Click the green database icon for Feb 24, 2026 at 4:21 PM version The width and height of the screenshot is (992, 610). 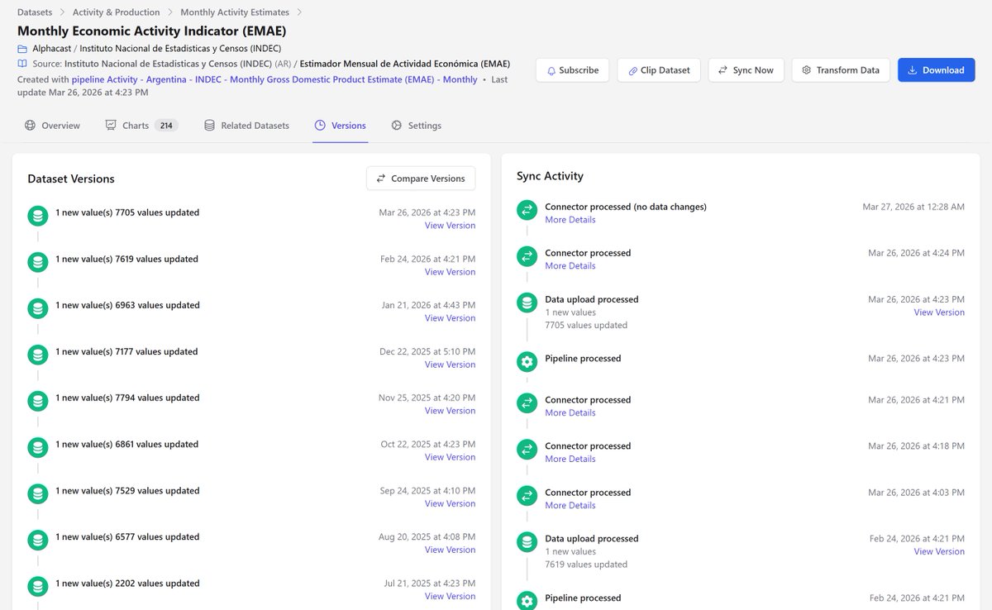pyautogui.click(x=37, y=263)
